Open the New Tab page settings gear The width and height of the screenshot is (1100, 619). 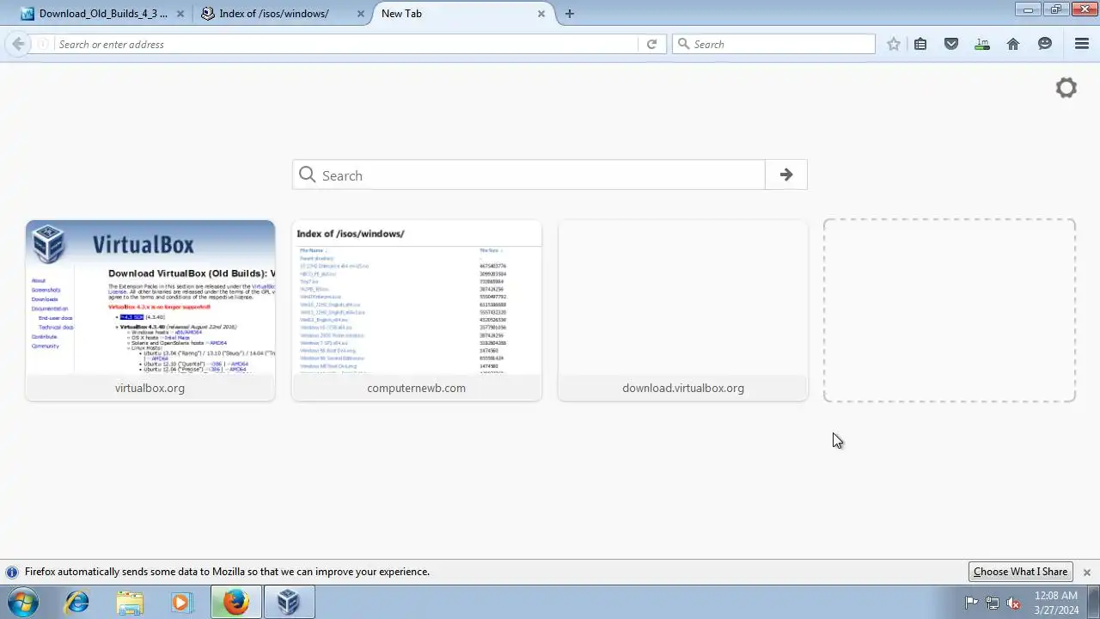(x=1066, y=88)
